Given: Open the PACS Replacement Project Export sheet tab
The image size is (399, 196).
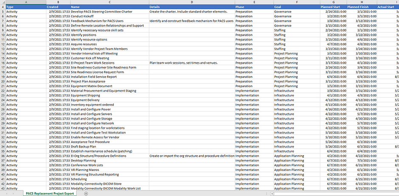Looking at the screenshot, I should tap(50, 194).
